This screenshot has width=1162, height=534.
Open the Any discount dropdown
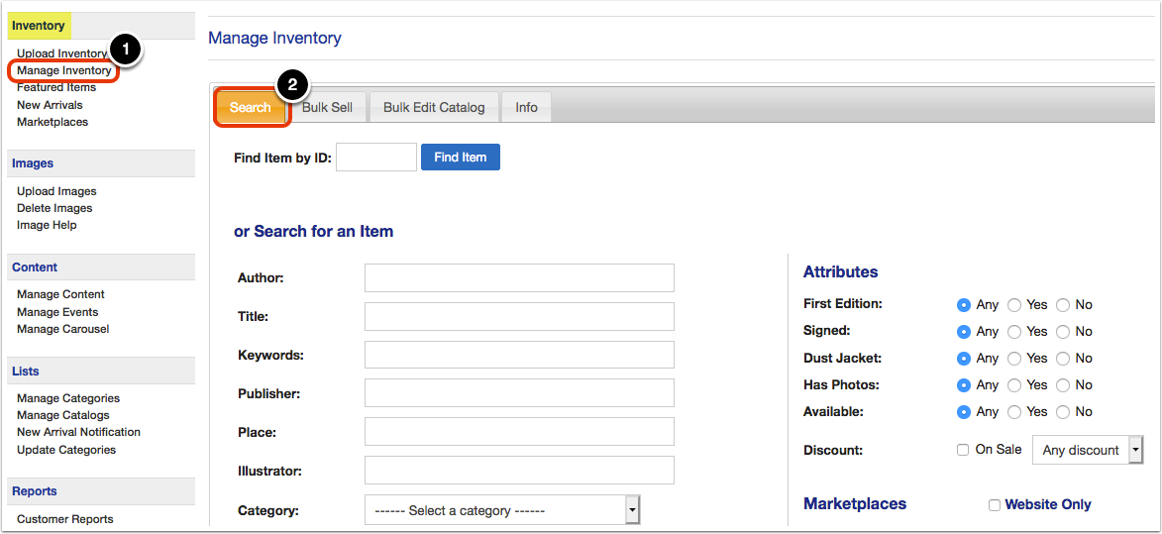pos(1087,450)
